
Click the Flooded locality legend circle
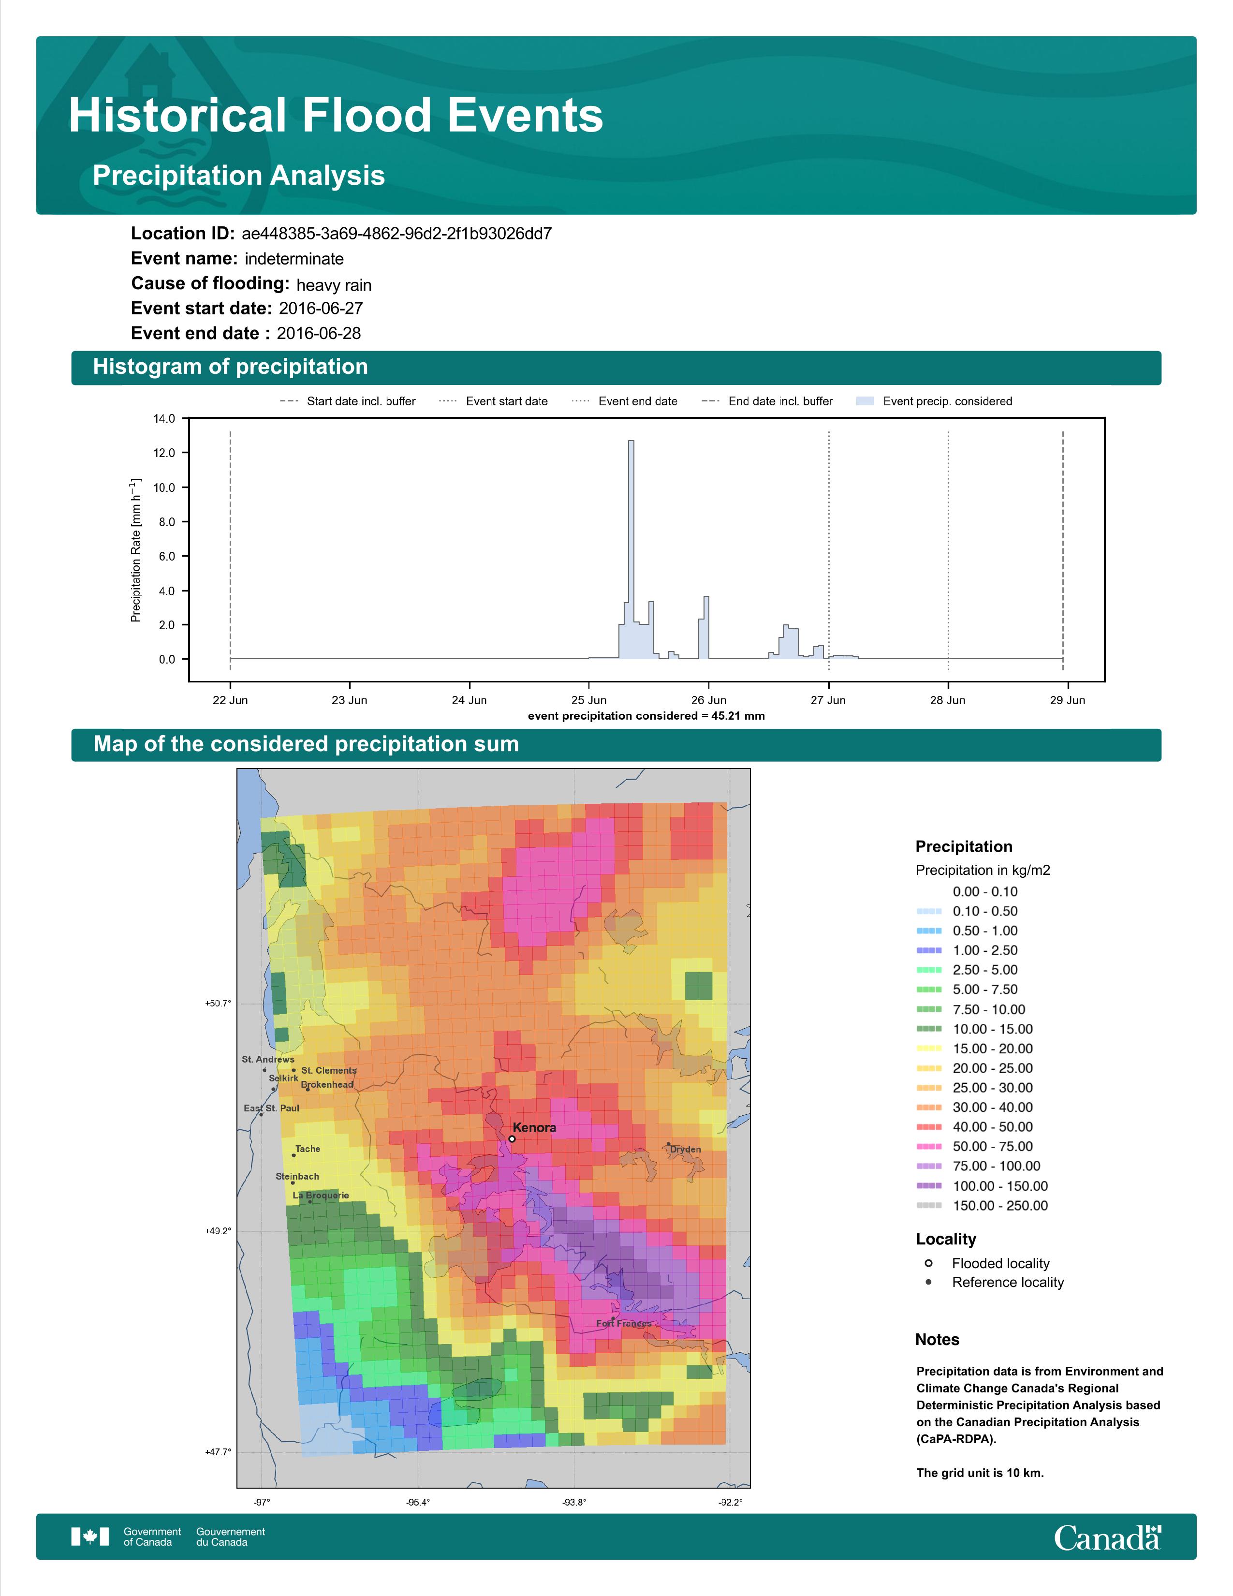click(928, 1263)
